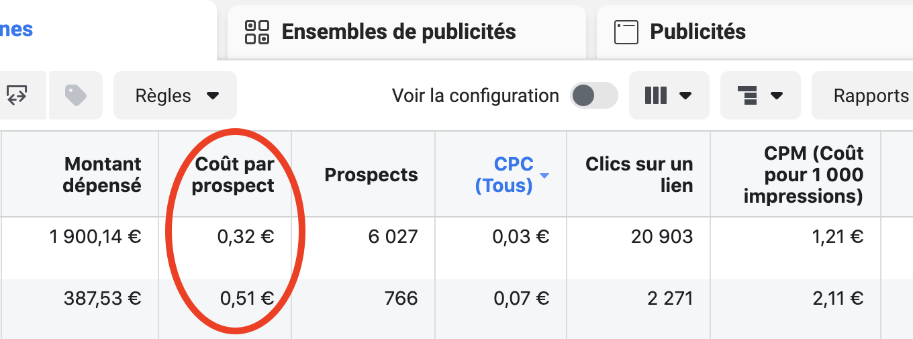This screenshot has height=339, width=913.
Task: Click the CPM column header
Action: point(804,175)
